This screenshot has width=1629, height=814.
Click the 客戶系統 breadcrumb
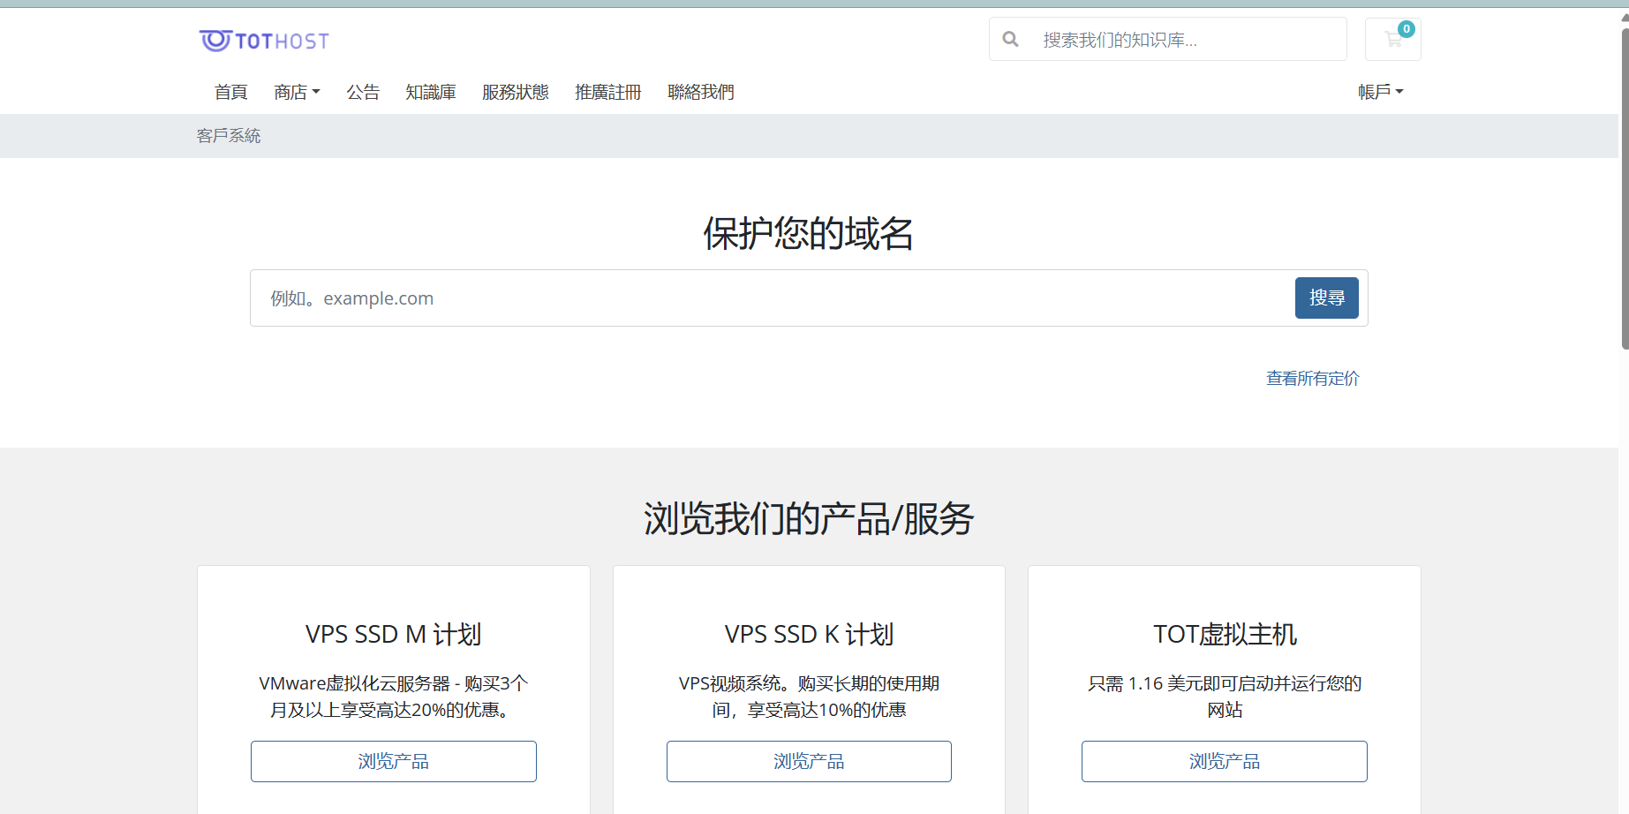(229, 136)
